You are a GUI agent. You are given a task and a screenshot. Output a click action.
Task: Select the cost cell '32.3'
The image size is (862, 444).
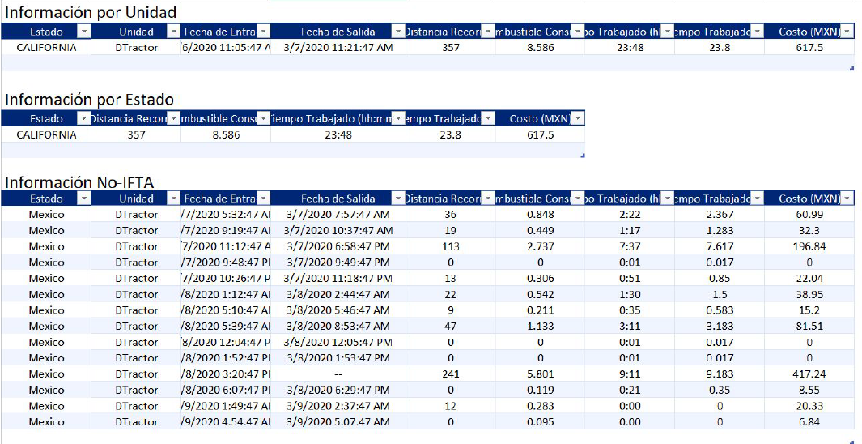point(809,230)
